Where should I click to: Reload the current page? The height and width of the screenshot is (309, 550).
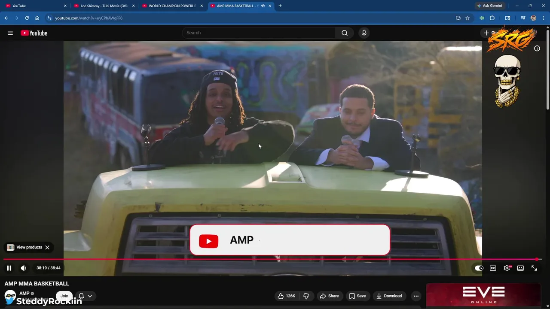[x=27, y=18]
